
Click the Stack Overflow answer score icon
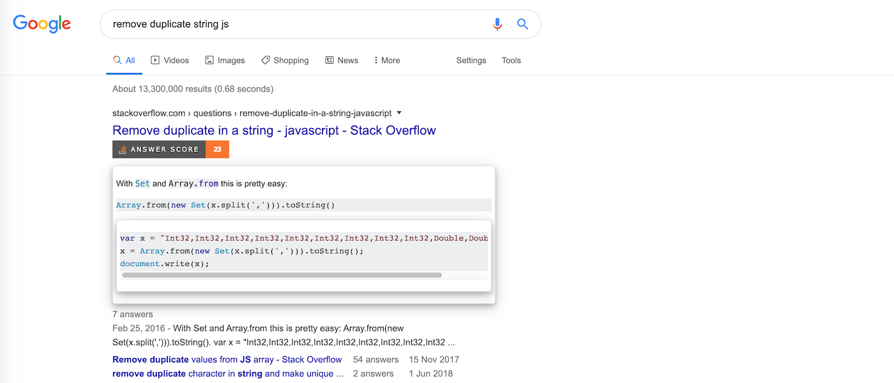point(123,149)
